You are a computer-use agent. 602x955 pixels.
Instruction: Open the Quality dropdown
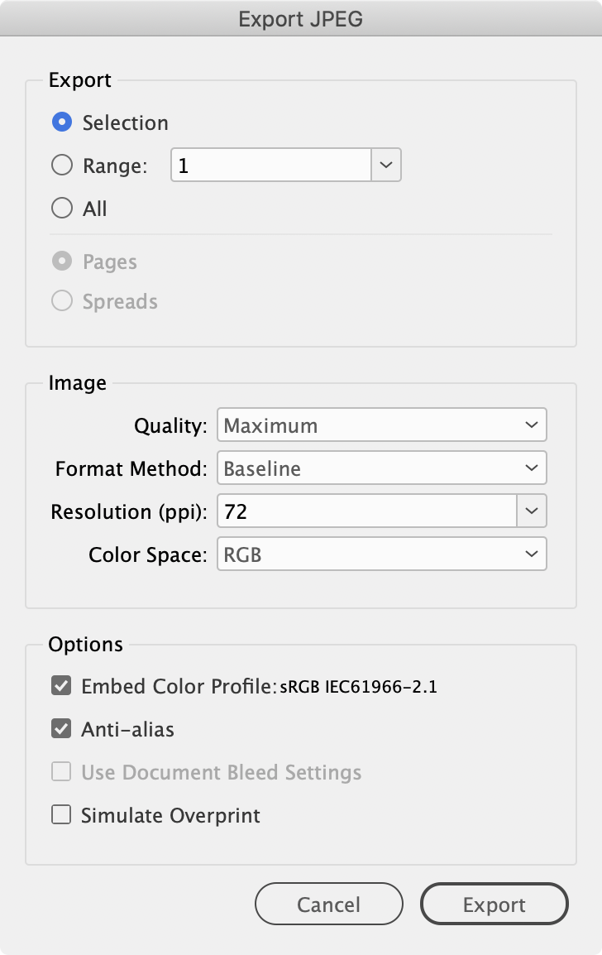pyautogui.click(x=380, y=425)
